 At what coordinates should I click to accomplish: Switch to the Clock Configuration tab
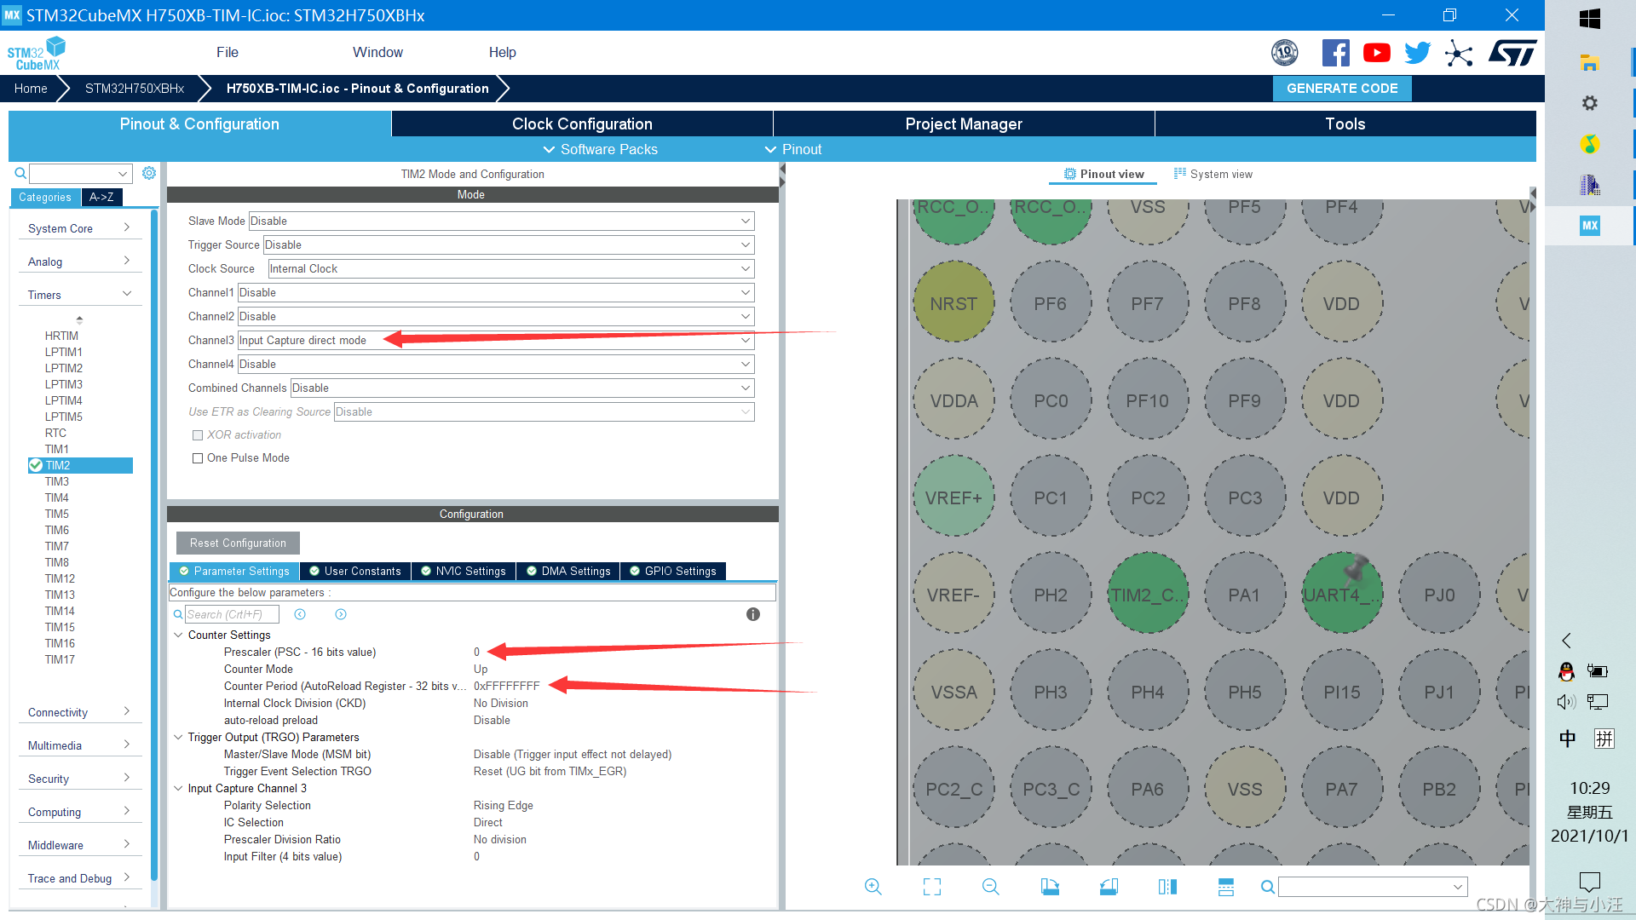(582, 124)
